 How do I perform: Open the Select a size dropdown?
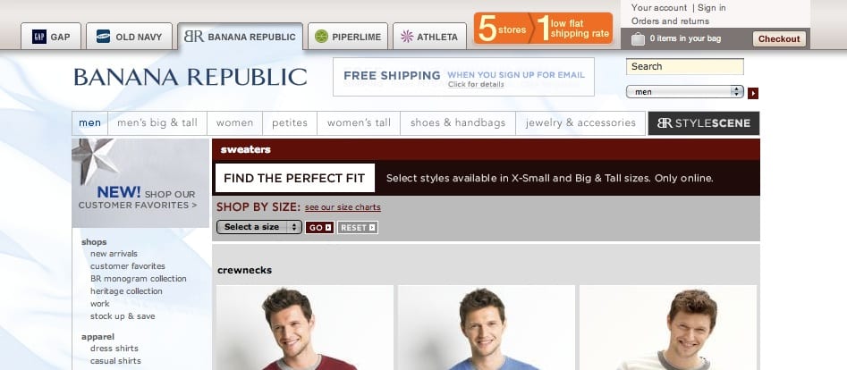click(x=259, y=227)
